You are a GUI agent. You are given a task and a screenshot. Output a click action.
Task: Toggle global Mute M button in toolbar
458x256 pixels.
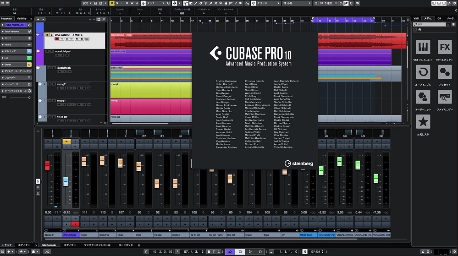(x=111, y=3)
